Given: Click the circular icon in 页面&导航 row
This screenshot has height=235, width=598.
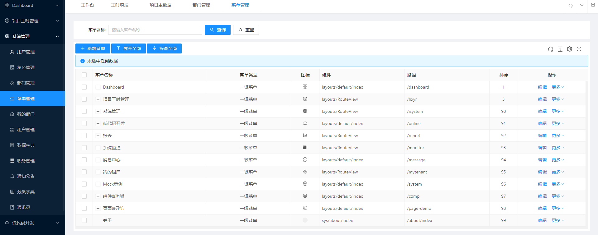Looking at the screenshot, I should point(305,208).
